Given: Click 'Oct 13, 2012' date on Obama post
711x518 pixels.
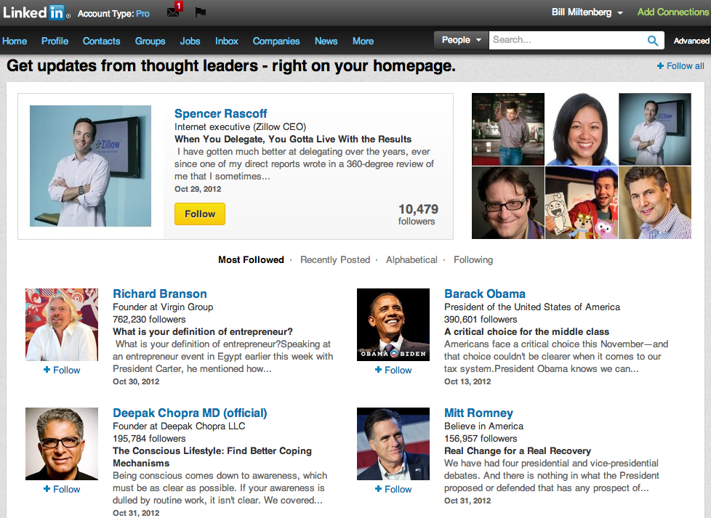Looking at the screenshot, I should click(x=467, y=381).
